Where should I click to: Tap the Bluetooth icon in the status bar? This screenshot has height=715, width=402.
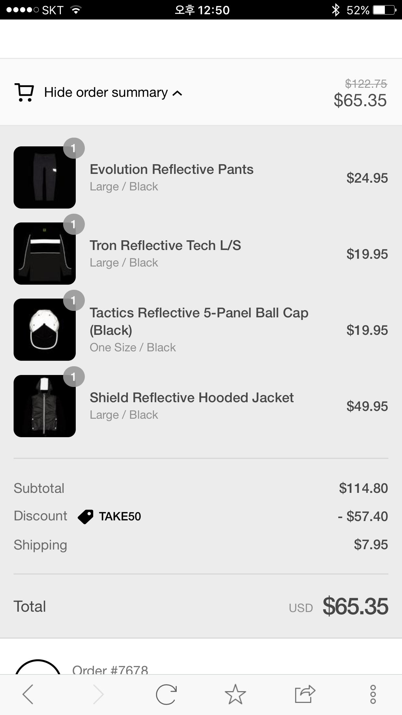(336, 10)
